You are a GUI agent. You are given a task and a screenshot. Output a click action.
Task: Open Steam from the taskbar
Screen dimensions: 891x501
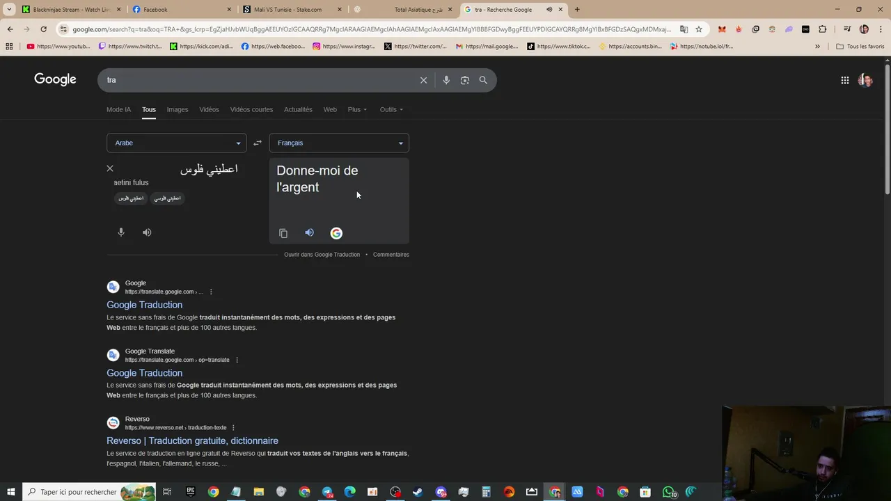[418, 492]
